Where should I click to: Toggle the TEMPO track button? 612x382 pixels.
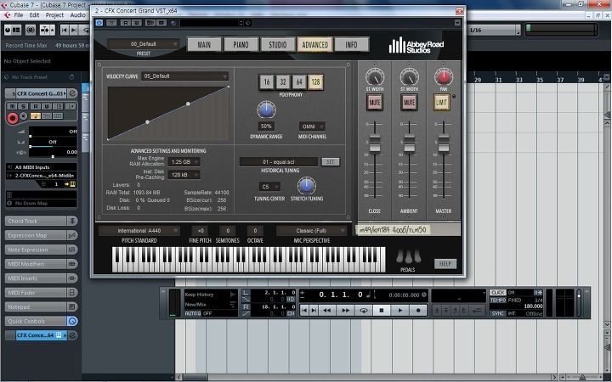point(497,301)
